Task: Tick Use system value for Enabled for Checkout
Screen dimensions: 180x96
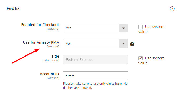Action: (141, 27)
